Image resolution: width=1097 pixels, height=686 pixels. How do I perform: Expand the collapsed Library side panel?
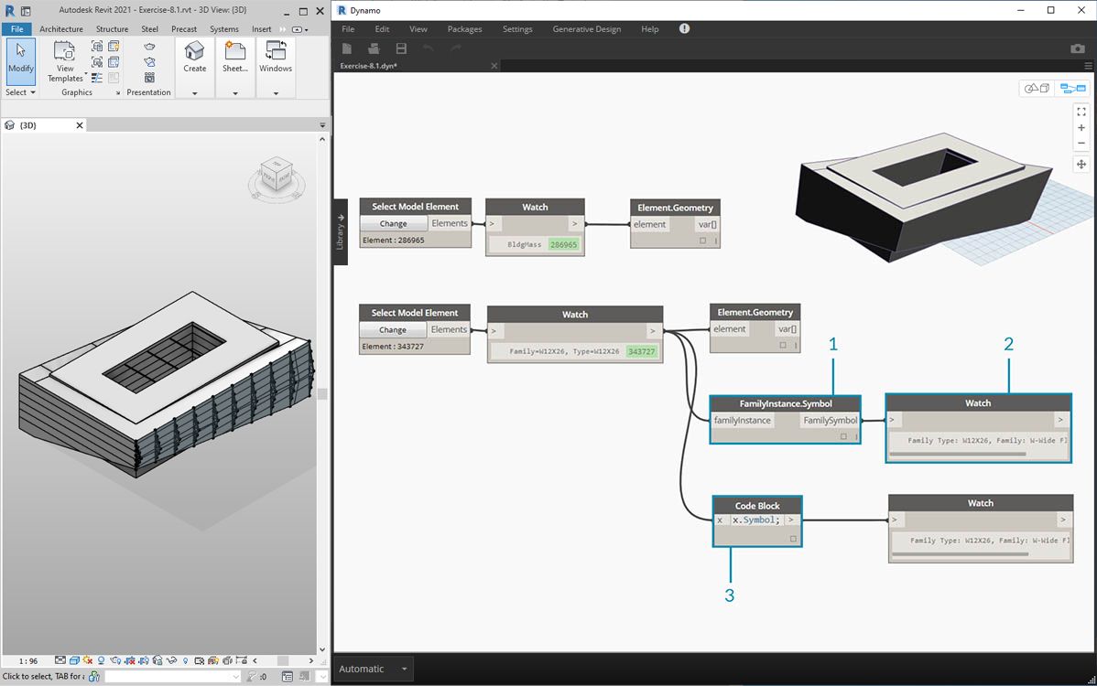click(340, 232)
